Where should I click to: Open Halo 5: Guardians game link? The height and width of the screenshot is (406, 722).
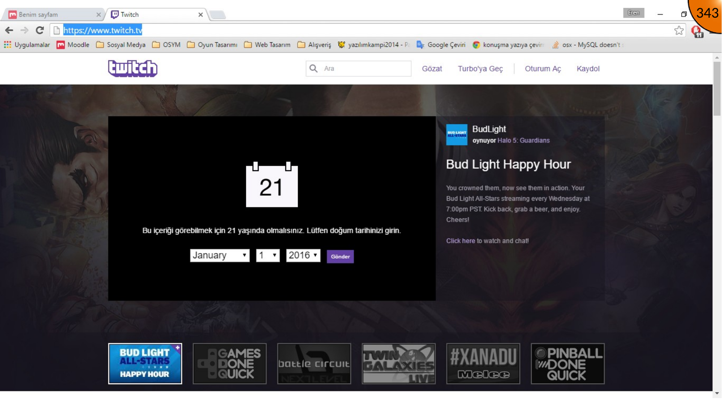click(524, 141)
